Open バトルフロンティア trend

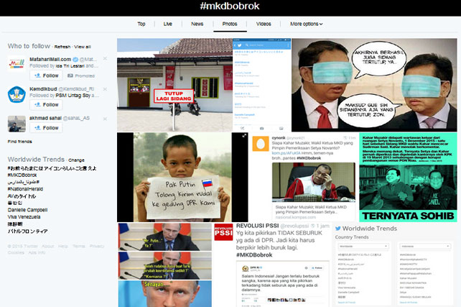(x=27, y=231)
